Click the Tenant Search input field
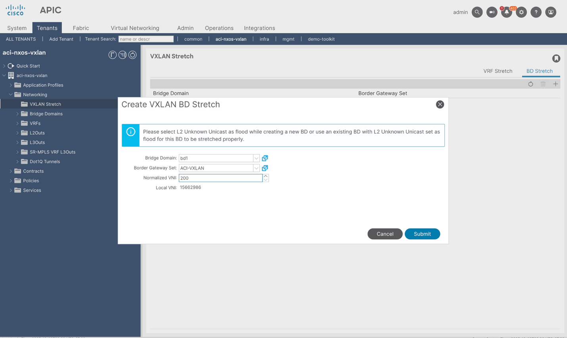The image size is (567, 338). (x=146, y=39)
